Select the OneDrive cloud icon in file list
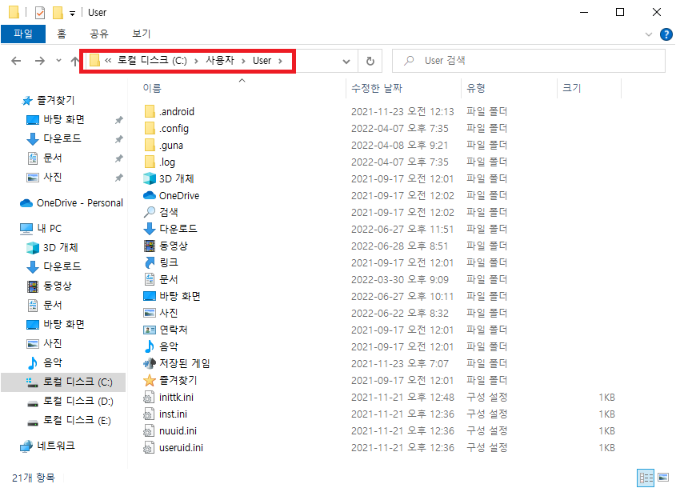This screenshot has height=488, width=676. [x=150, y=195]
